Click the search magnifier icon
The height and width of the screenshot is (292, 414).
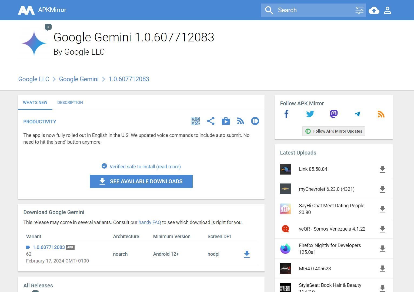[269, 10]
